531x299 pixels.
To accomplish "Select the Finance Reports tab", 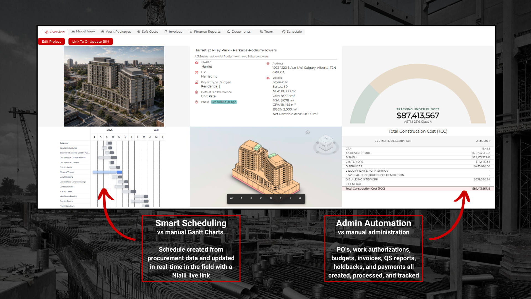I will [x=205, y=32].
